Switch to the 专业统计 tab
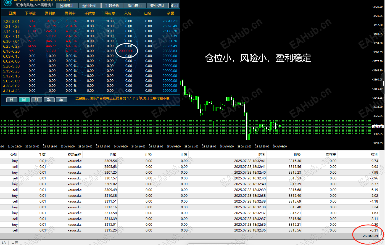The image size is (385, 245). coord(157,6)
